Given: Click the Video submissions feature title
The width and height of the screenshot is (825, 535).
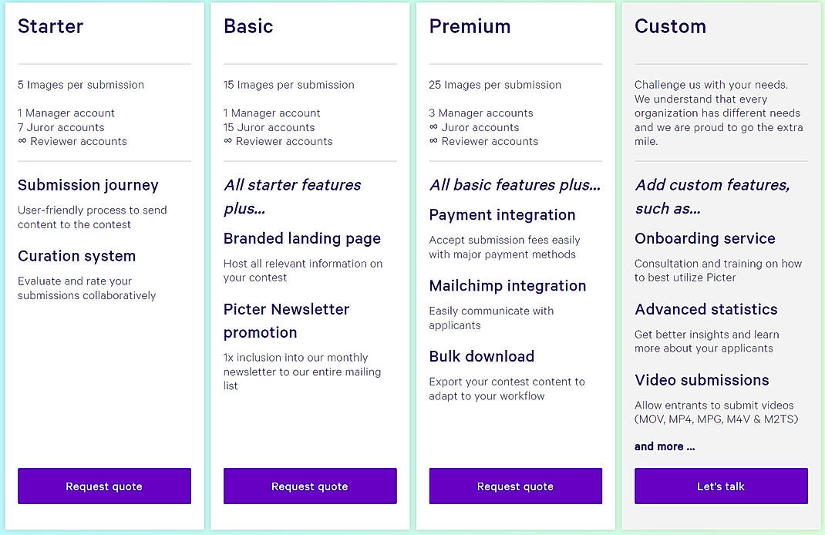Looking at the screenshot, I should click(x=702, y=380).
